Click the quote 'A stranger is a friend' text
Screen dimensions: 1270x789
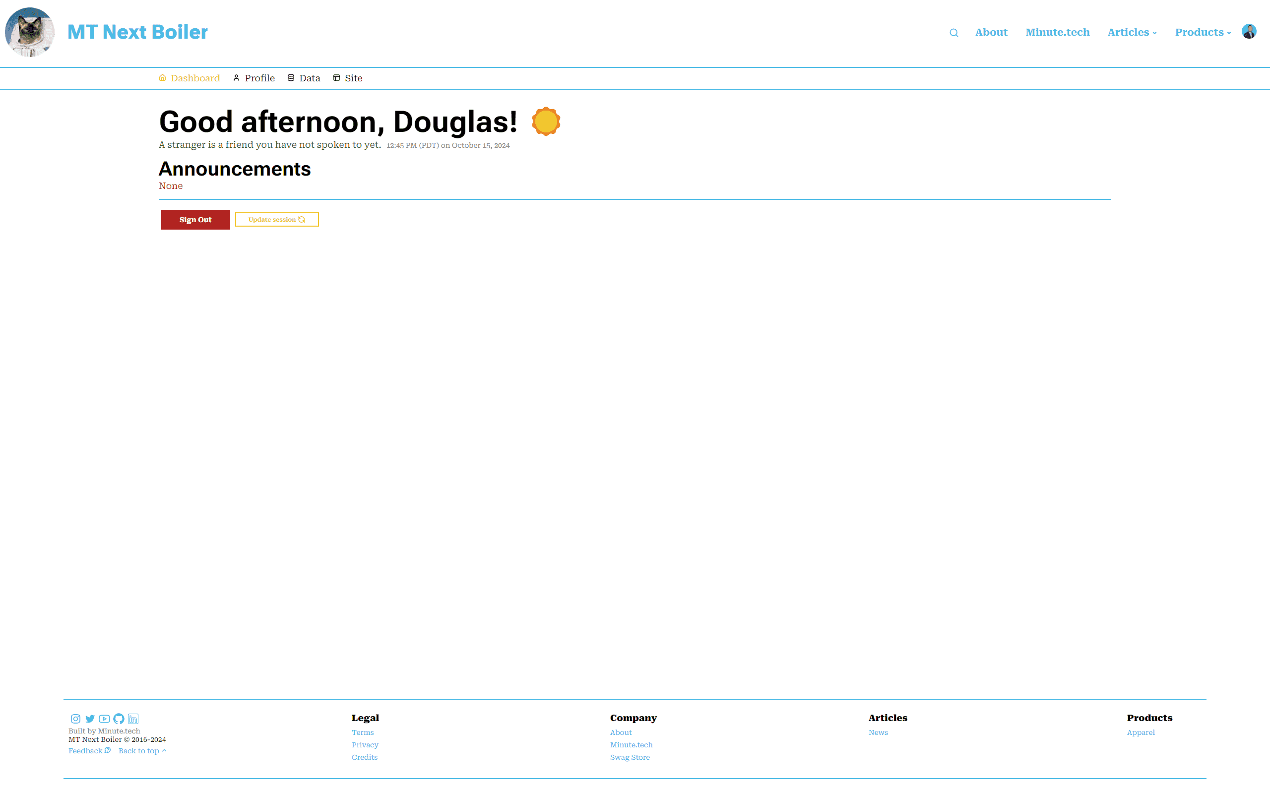click(270, 144)
